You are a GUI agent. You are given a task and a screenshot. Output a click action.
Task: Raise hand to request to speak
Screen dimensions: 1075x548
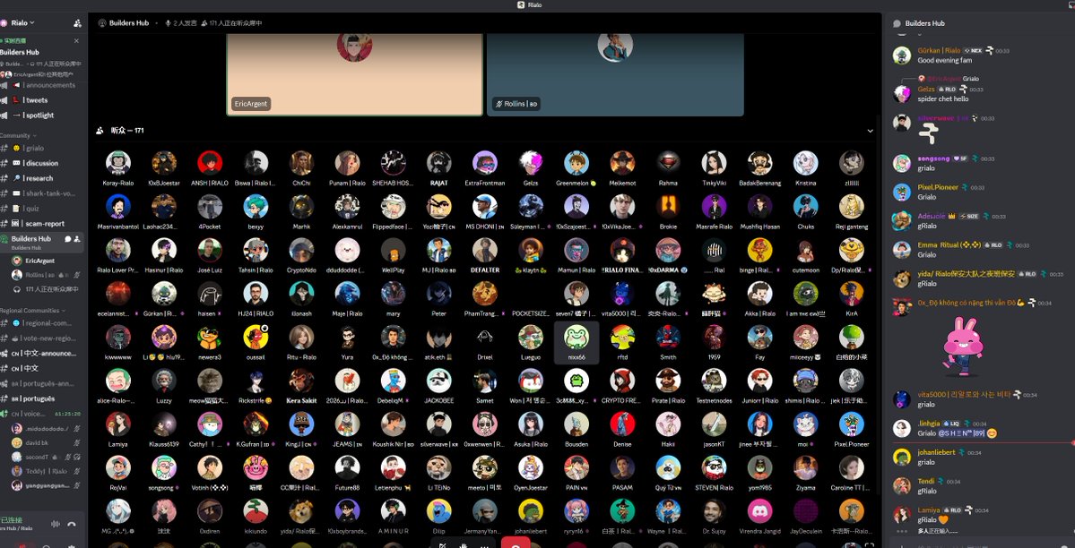(464, 545)
